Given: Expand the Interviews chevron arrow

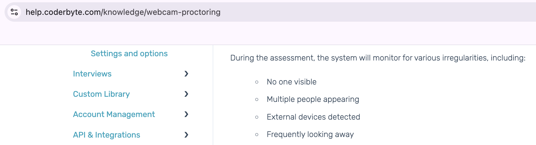Looking at the screenshot, I should pos(186,74).
